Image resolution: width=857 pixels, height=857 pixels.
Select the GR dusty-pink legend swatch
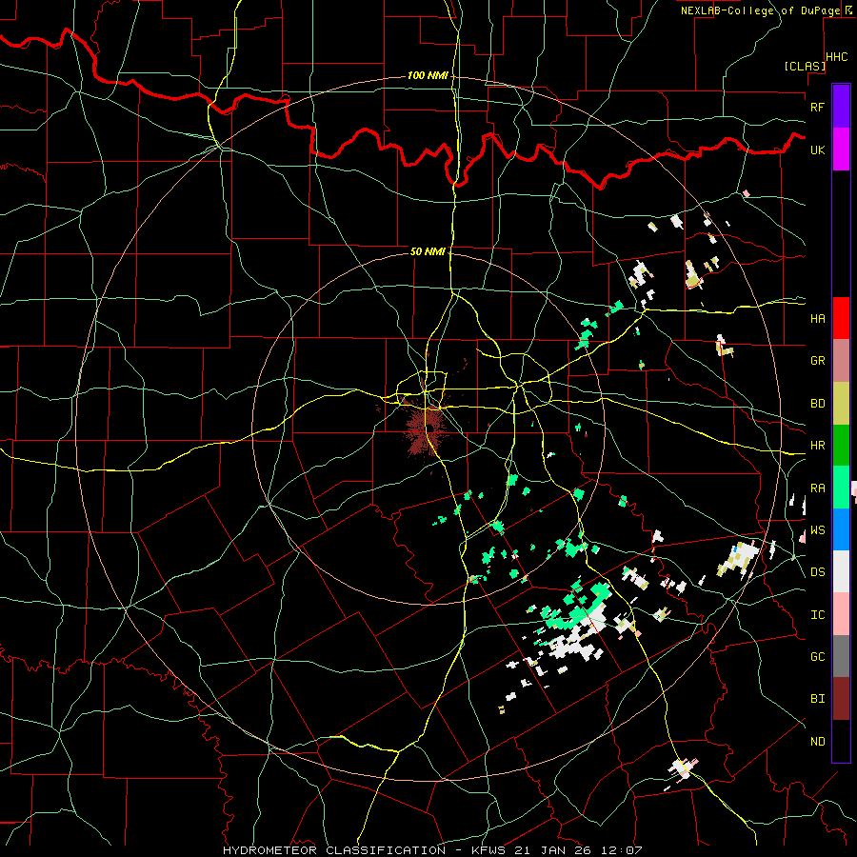pos(841,361)
